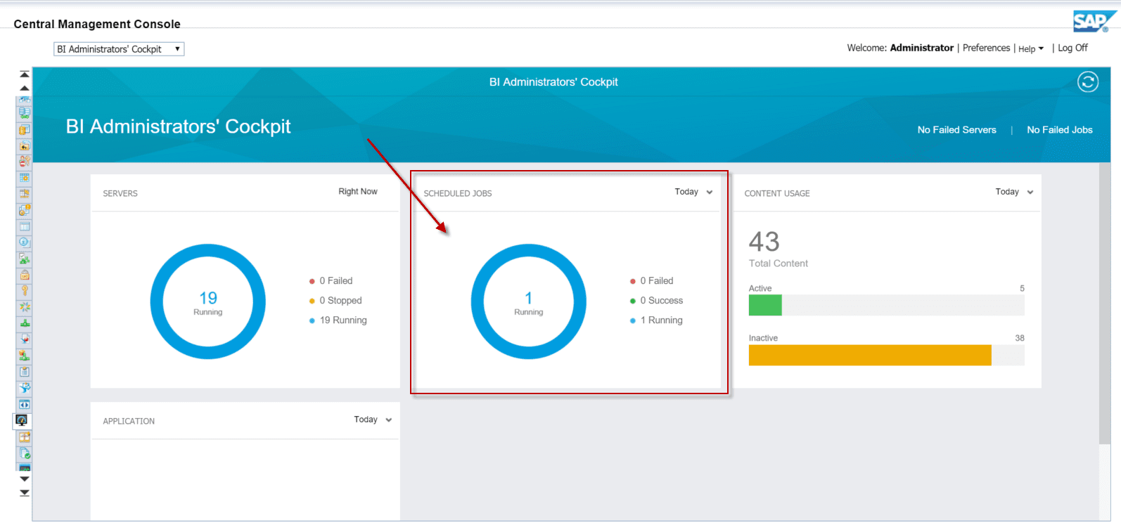Click the Administrator username text
The image size is (1121, 527).
click(921, 48)
